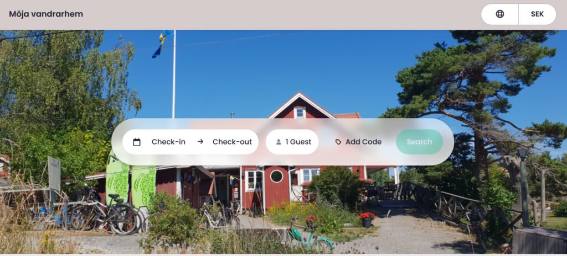
Task: Open the globe language selector
Action: (x=500, y=14)
